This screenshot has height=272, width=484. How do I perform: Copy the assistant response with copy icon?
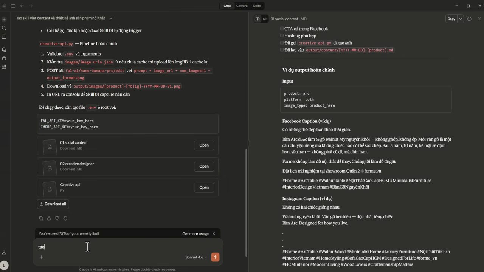click(x=41, y=218)
